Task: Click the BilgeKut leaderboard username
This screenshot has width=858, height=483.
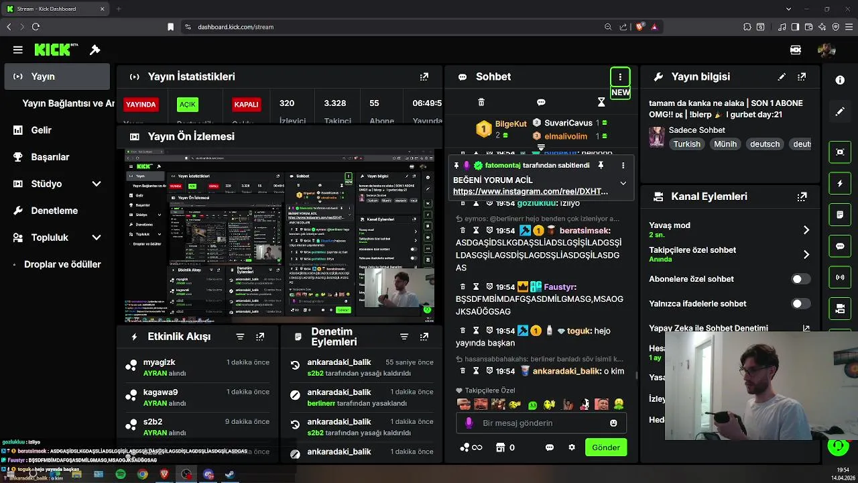Action: coord(511,124)
